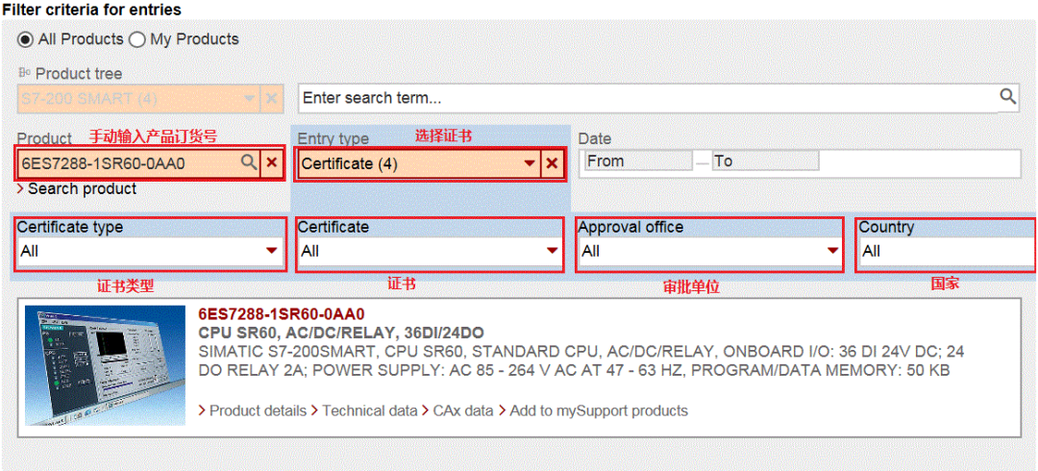Clear the product tree selection with X
Image resolution: width=1038 pixels, height=471 pixels.
[271, 99]
